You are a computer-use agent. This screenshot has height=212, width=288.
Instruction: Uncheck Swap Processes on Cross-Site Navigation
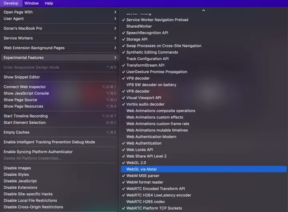(x=204, y=46)
